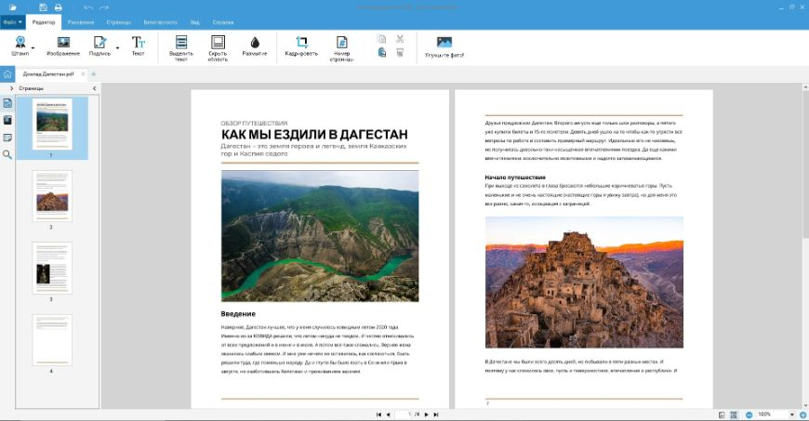Zoom in with the plus button
Image resolution: width=809 pixels, height=421 pixels.
pos(802,414)
